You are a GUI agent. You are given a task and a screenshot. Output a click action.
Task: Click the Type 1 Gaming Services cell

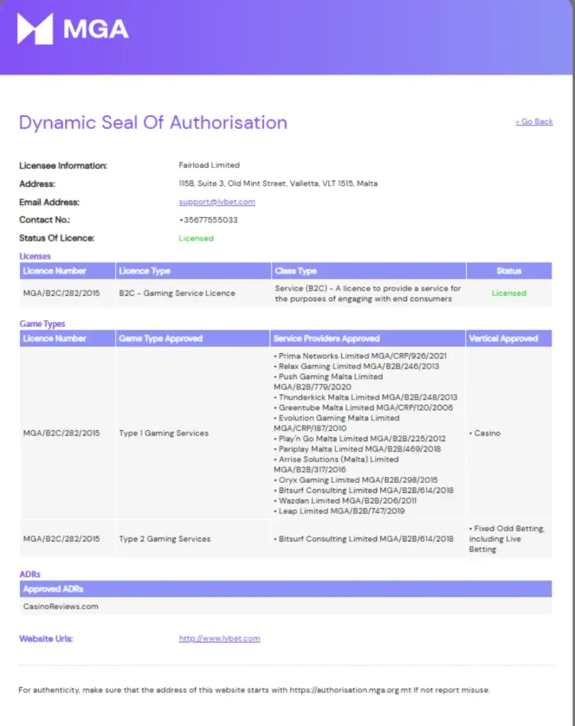click(164, 433)
